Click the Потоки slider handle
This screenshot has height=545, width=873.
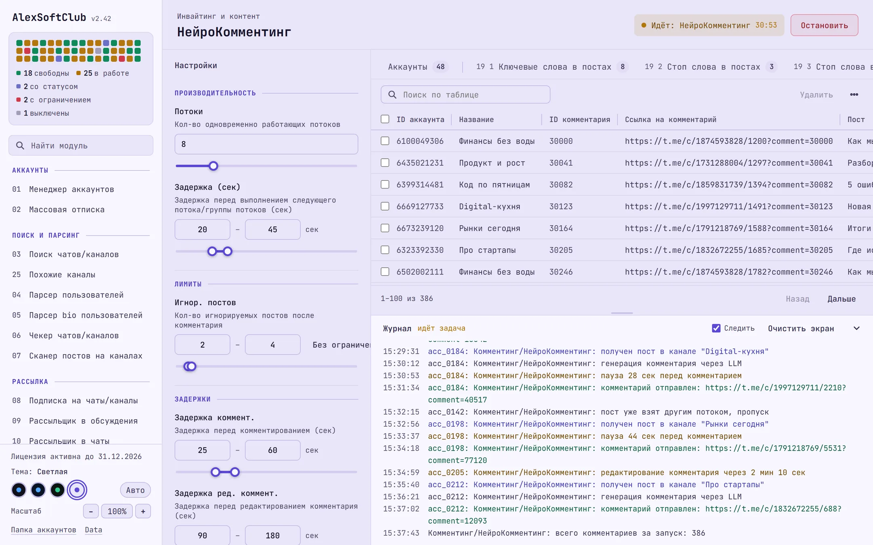(213, 166)
